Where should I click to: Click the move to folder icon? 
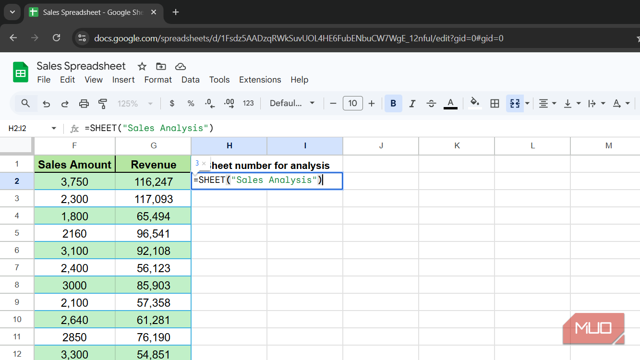[161, 66]
